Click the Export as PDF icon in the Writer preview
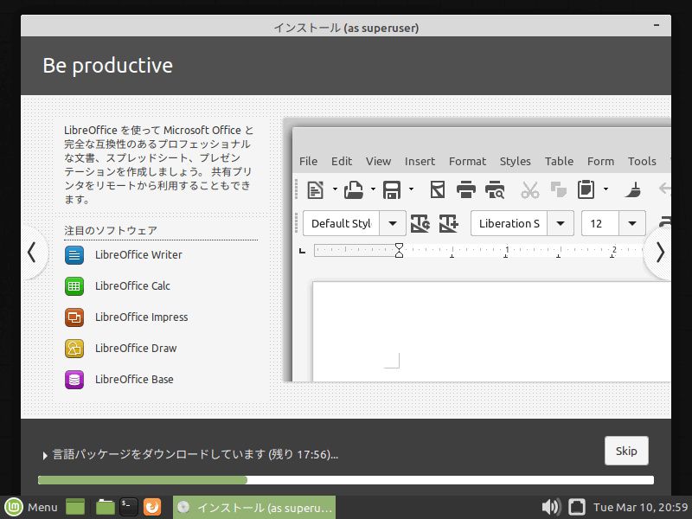The width and height of the screenshot is (692, 519). [438, 189]
